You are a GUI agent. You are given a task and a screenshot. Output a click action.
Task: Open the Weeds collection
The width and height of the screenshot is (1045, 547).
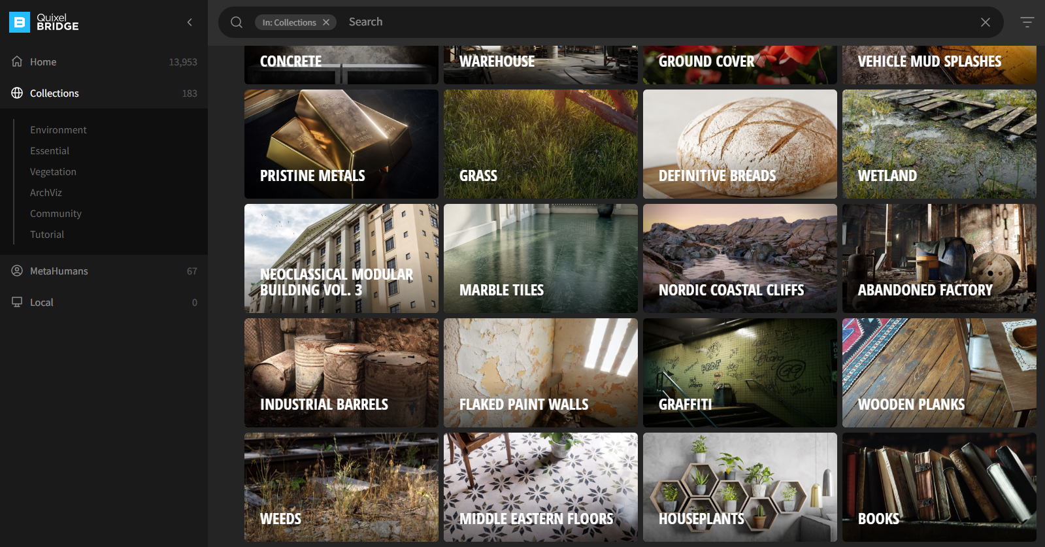pos(341,487)
